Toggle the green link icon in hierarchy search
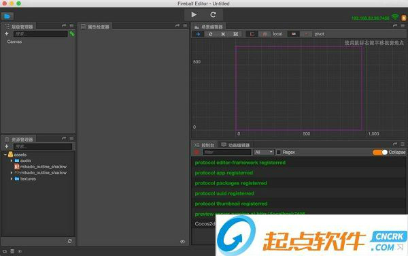The height and width of the screenshot is (256, 408). (x=72, y=33)
